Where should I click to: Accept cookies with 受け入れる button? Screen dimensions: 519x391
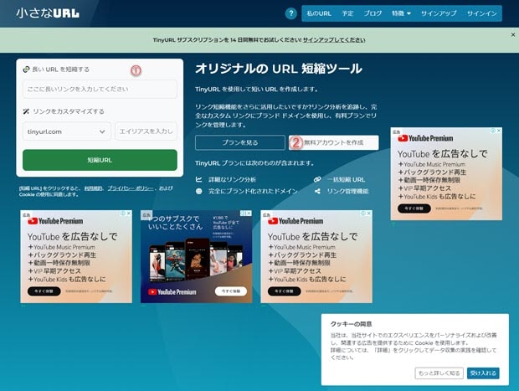pos(483,373)
